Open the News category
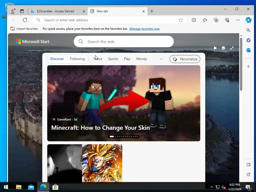The image size is (256, 192). (x=98, y=59)
